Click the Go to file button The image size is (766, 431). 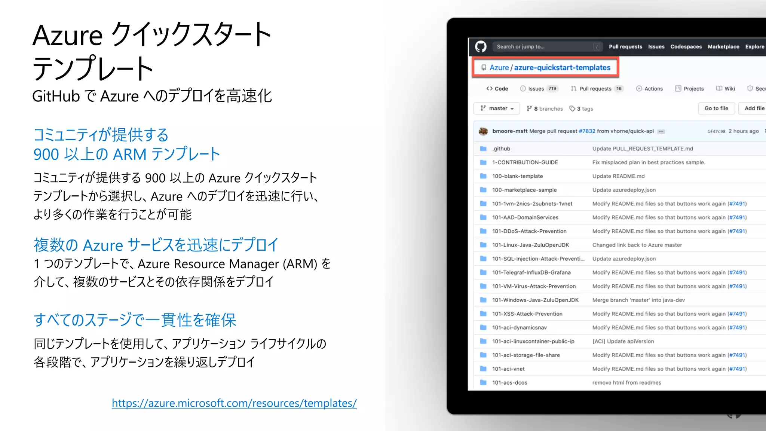point(716,108)
